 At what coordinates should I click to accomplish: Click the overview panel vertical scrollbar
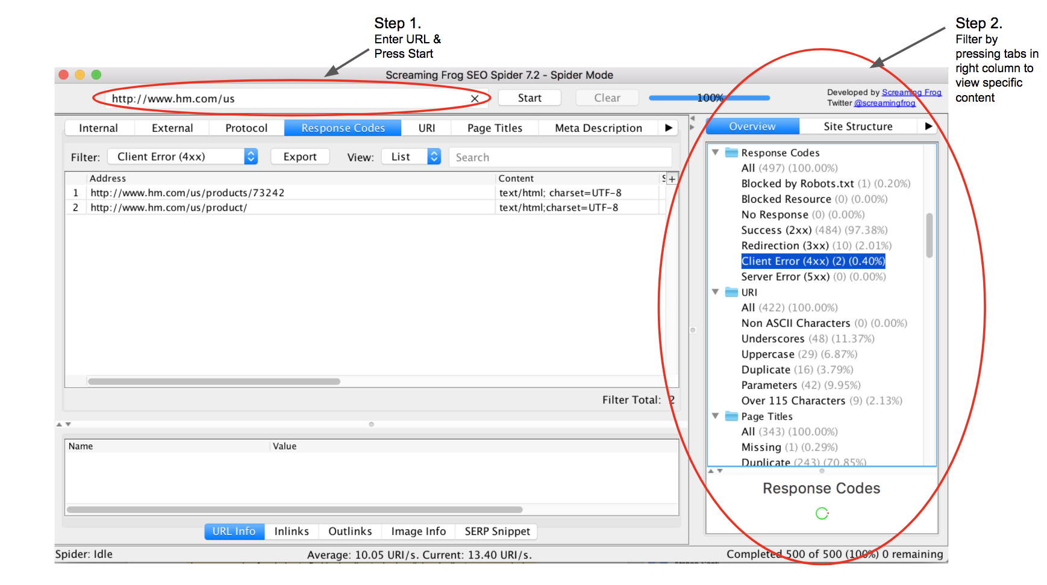930,235
